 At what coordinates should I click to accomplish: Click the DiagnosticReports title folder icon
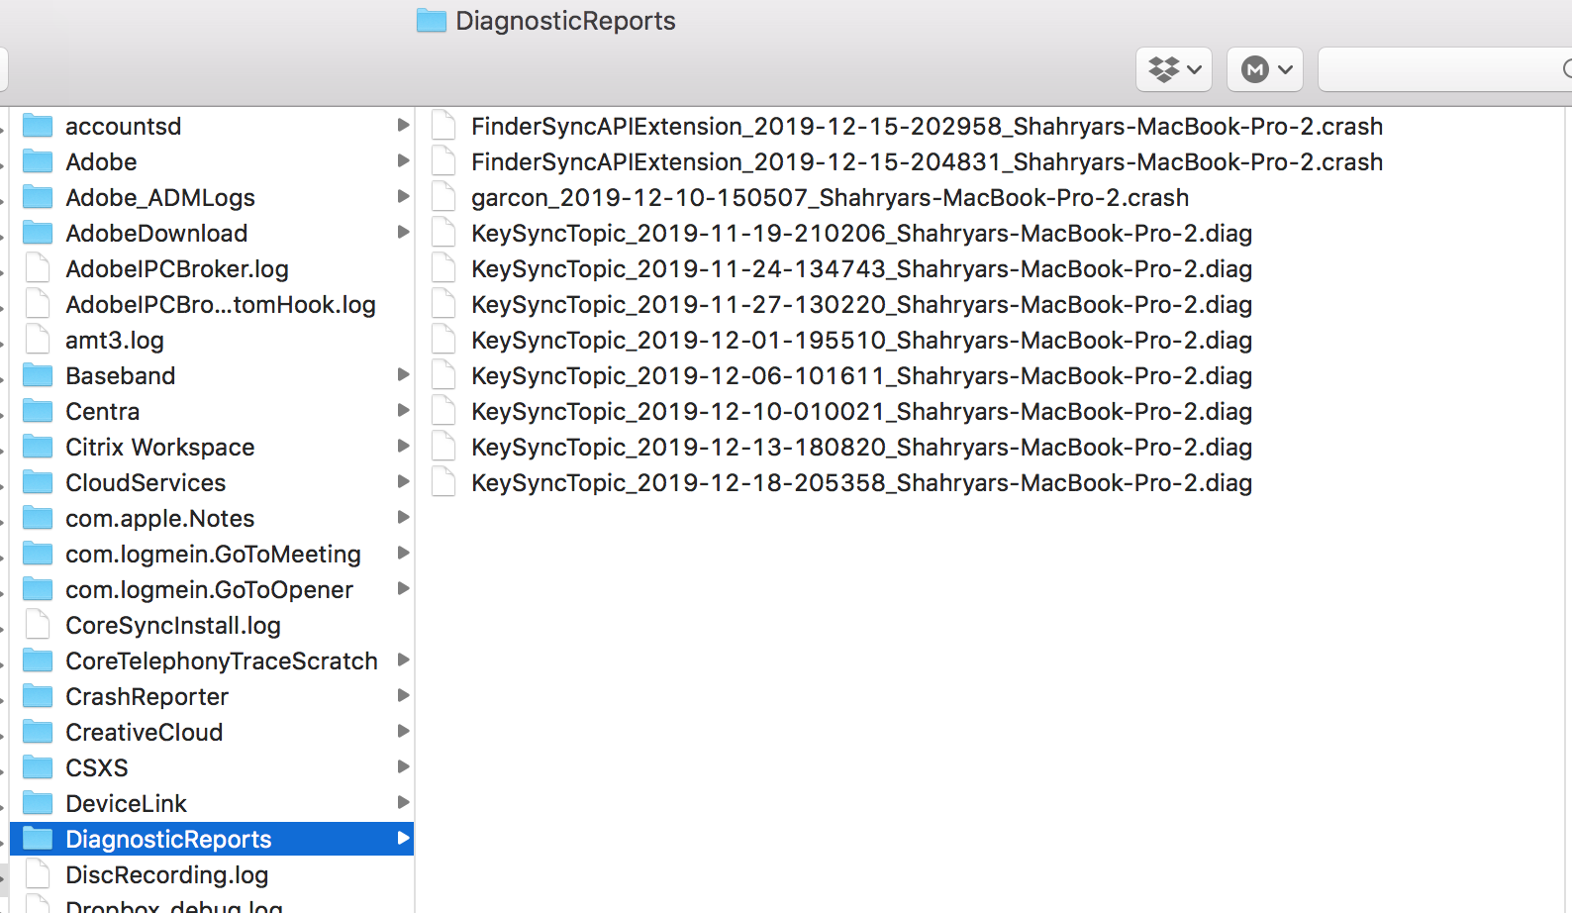point(432,21)
